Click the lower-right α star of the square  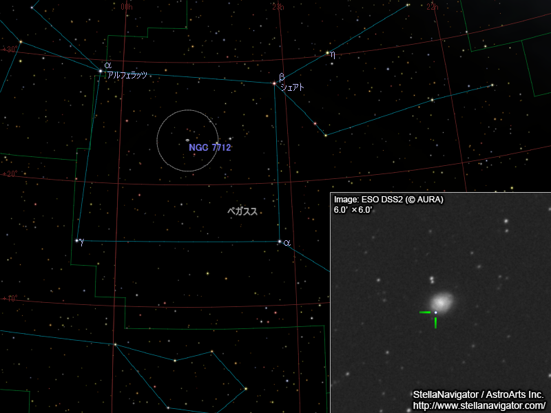(279, 242)
